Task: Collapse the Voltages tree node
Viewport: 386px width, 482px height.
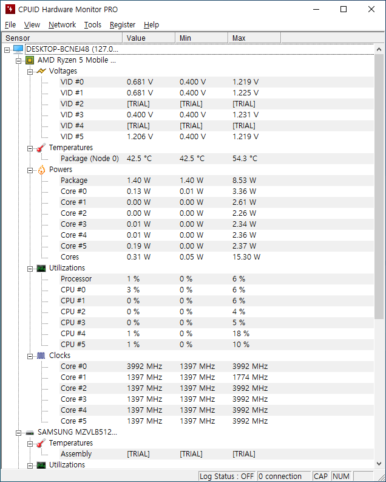Action: tap(30, 72)
